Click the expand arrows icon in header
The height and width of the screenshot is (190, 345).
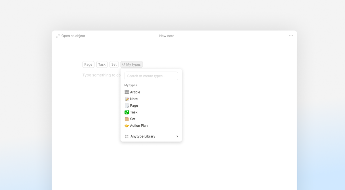pyautogui.click(x=58, y=36)
